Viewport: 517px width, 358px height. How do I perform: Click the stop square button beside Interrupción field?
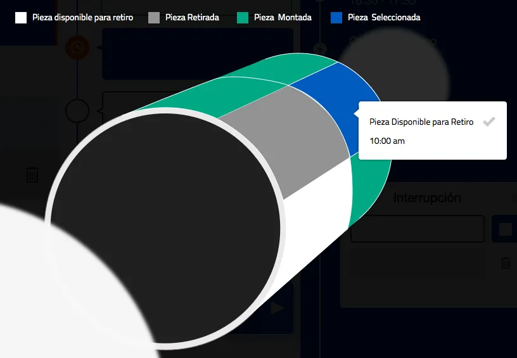[x=505, y=229]
